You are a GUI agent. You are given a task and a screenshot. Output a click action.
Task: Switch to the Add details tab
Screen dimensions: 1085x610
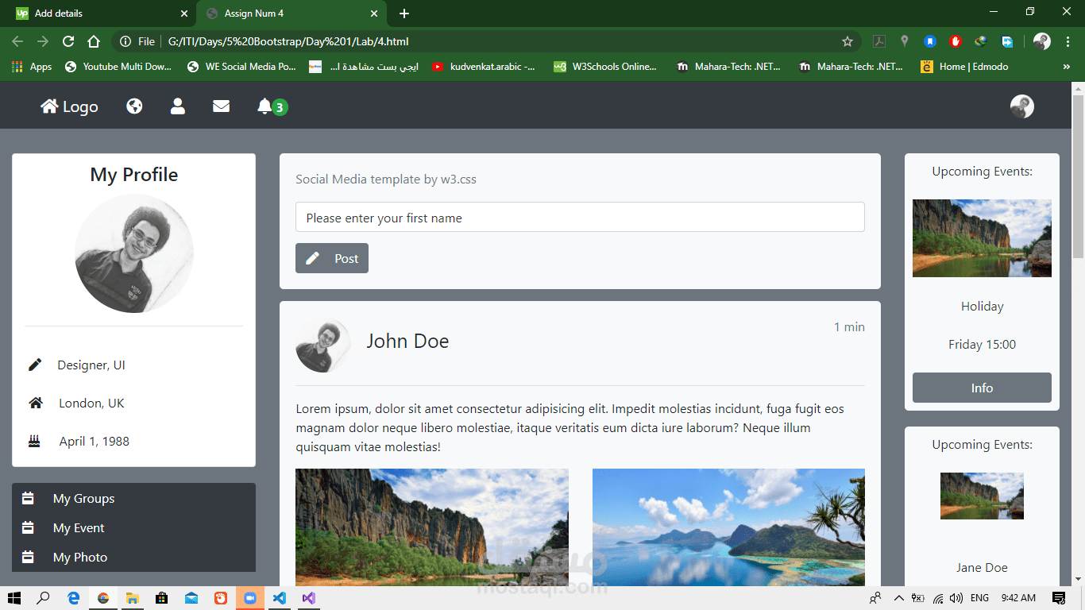(x=95, y=14)
